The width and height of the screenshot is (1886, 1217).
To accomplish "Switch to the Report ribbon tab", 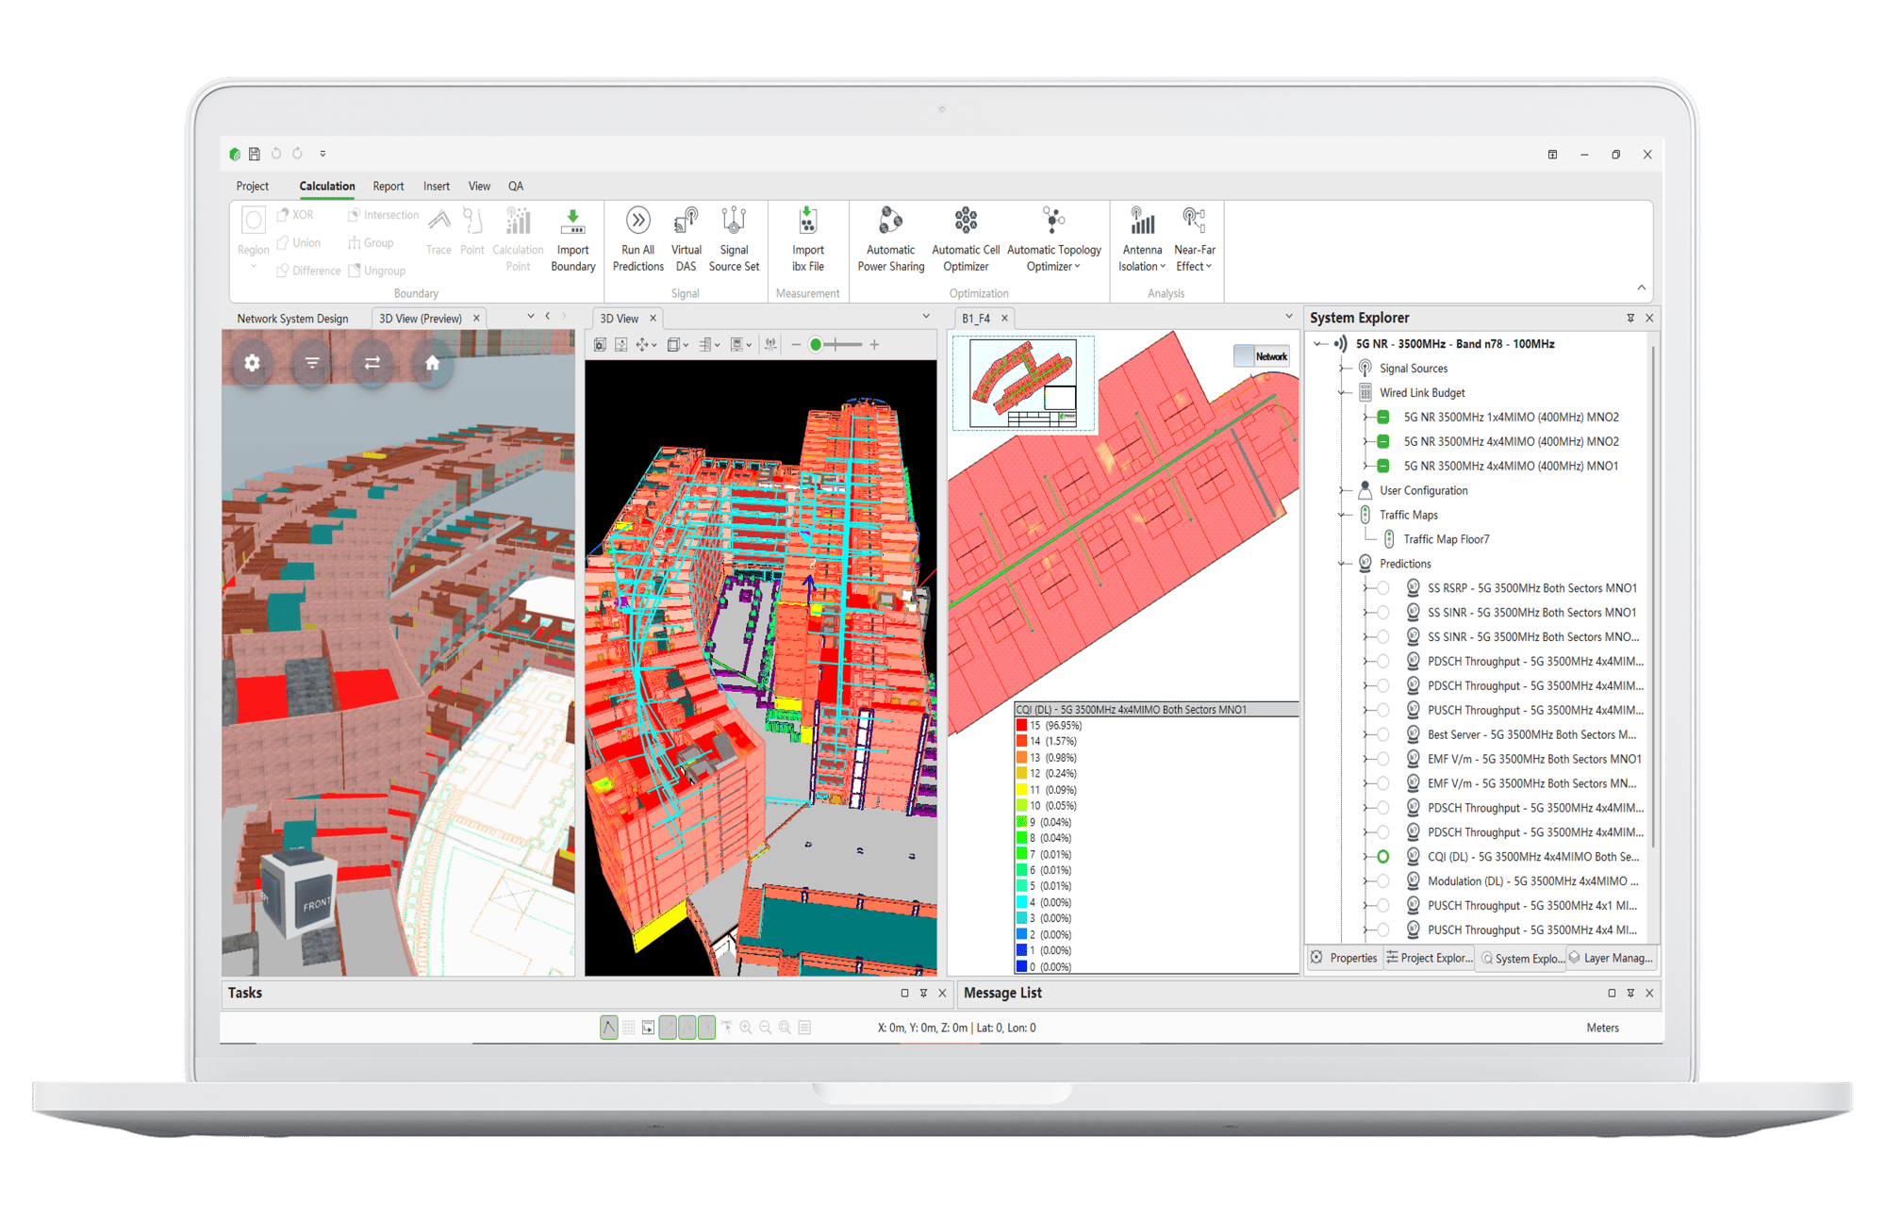I will pyautogui.click(x=388, y=187).
